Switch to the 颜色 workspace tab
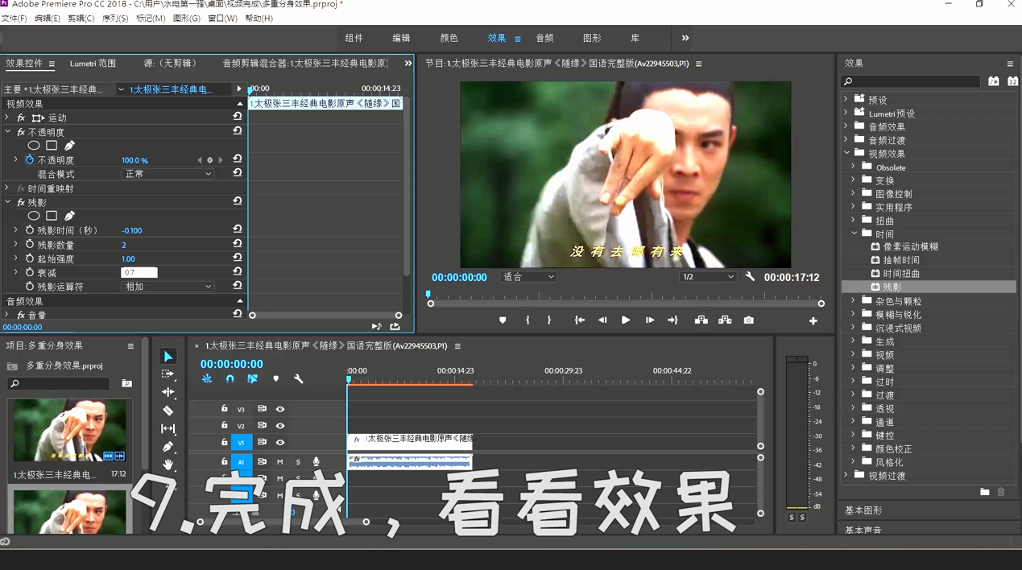The height and width of the screenshot is (570, 1022). tap(449, 38)
